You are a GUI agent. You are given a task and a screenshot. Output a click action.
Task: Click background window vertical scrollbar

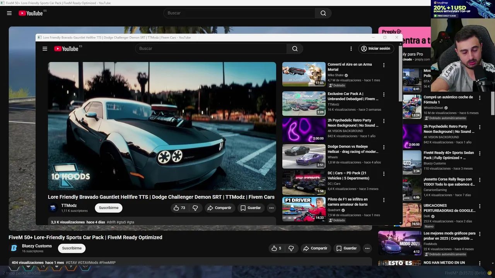[493, 103]
